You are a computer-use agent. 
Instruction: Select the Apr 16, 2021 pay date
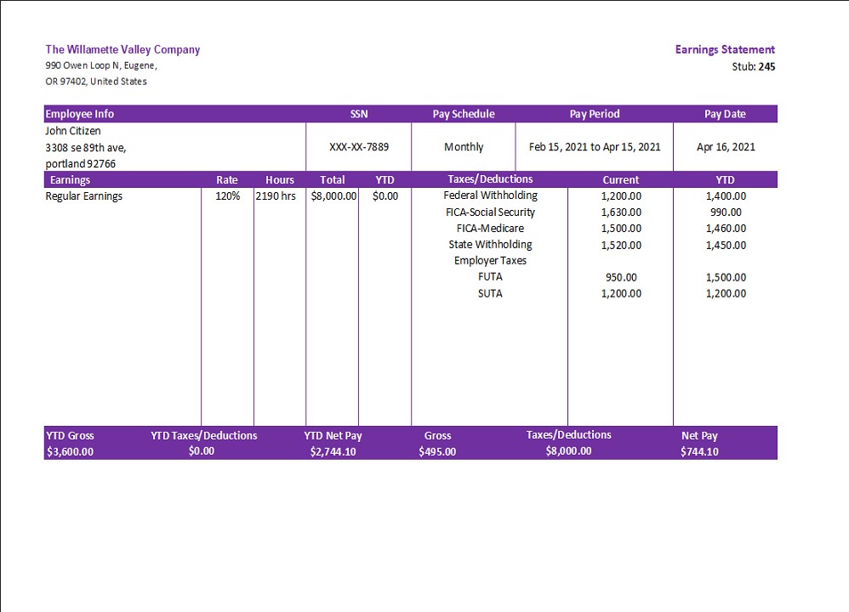click(725, 147)
